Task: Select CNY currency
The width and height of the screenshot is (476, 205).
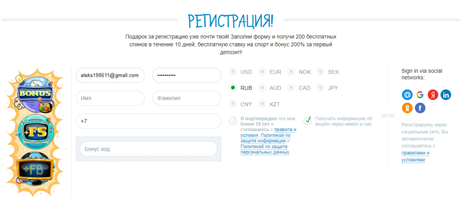Action: coord(233,104)
